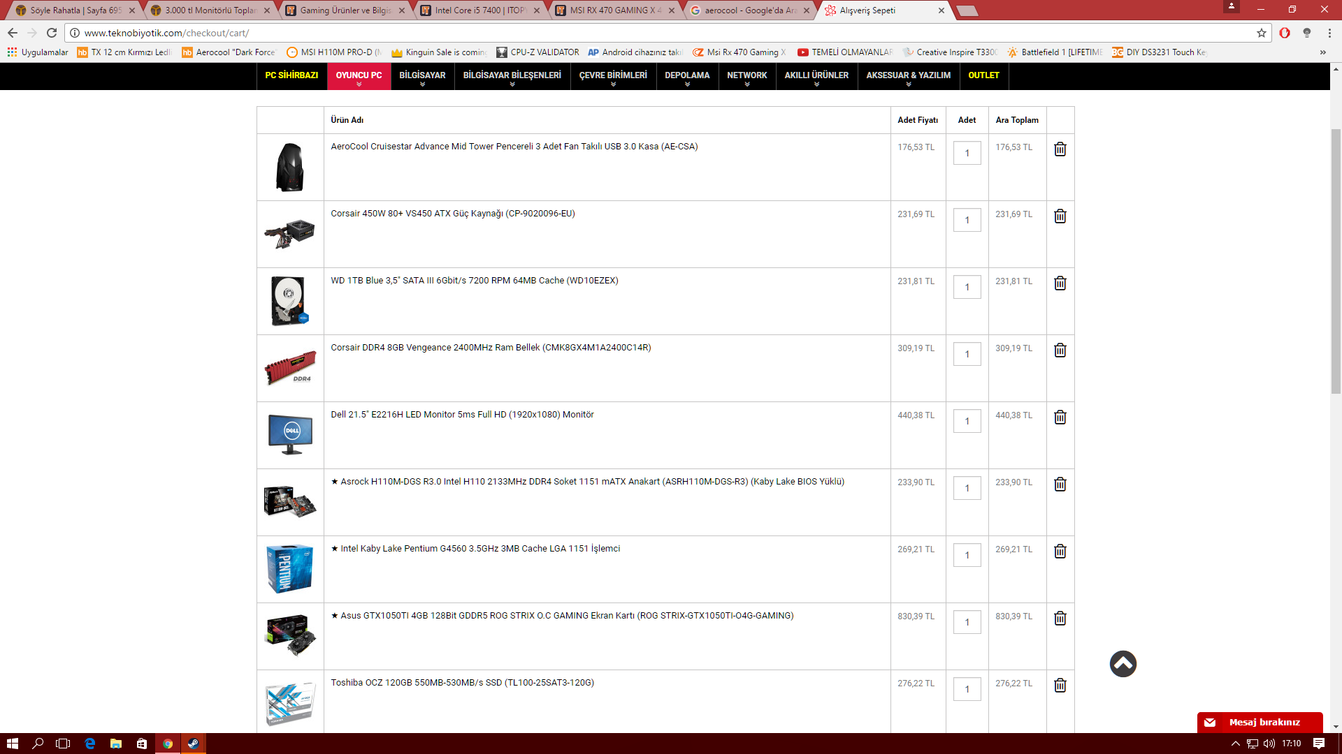
Task: Delete the AeroCool Cruisestar case from cart
Action: click(1060, 149)
